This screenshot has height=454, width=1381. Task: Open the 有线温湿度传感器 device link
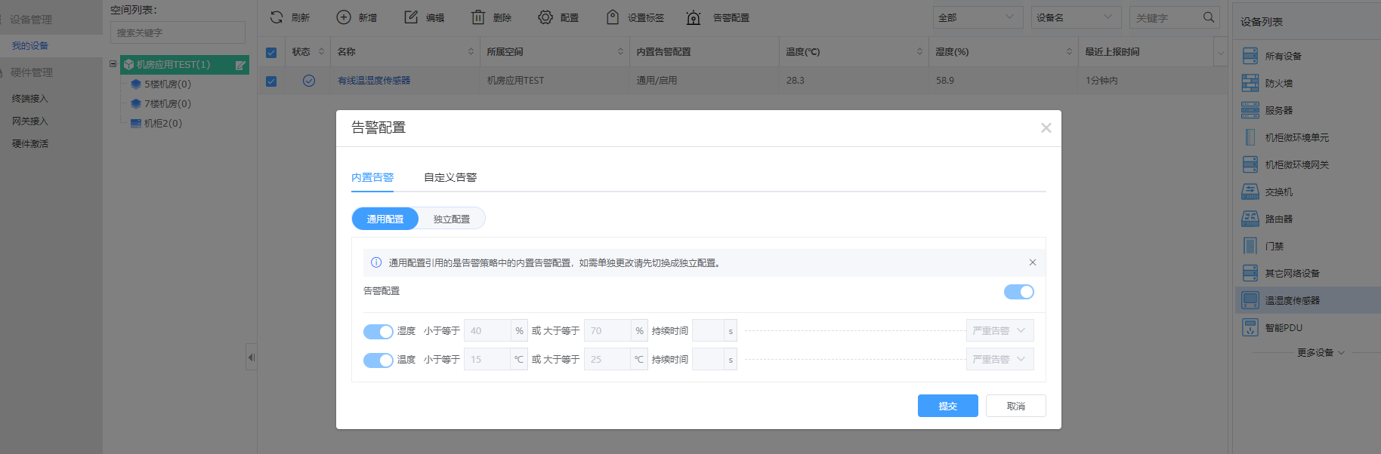click(x=374, y=80)
